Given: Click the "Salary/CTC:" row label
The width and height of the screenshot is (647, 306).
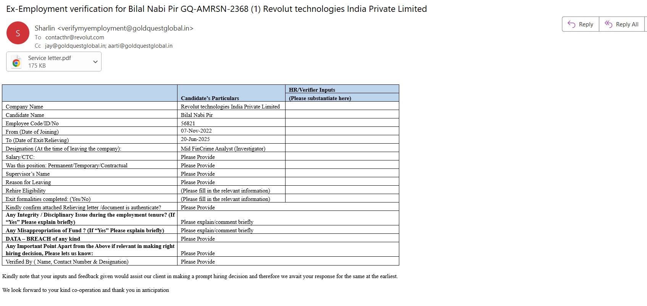Looking at the screenshot, I should (20, 157).
